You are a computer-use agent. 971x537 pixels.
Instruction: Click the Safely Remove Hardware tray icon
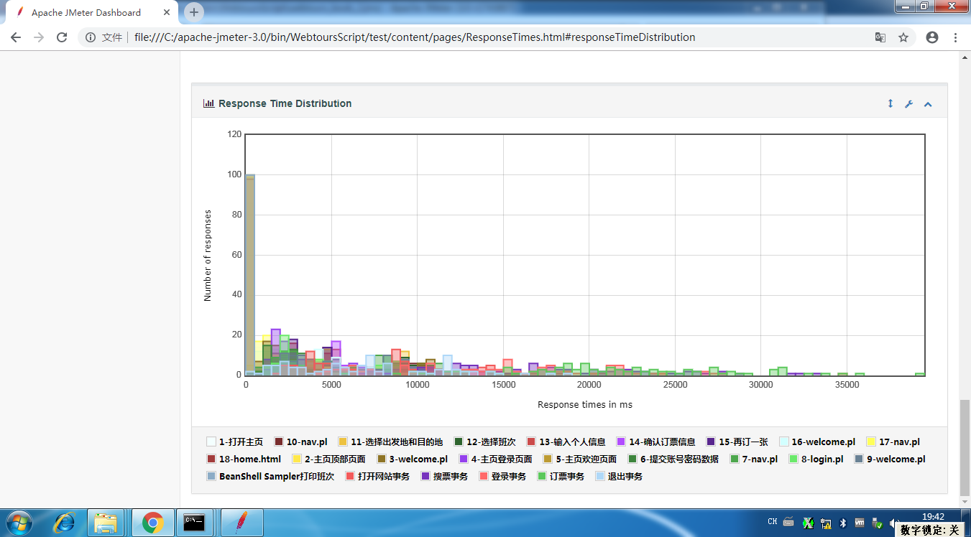click(877, 523)
